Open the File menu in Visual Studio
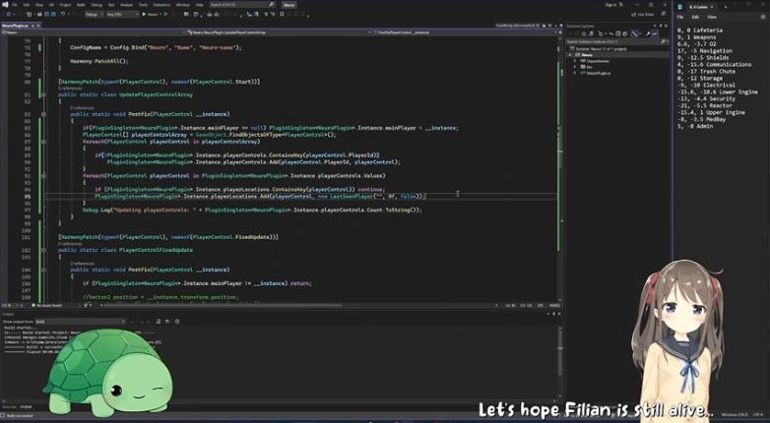 tap(14, 5)
